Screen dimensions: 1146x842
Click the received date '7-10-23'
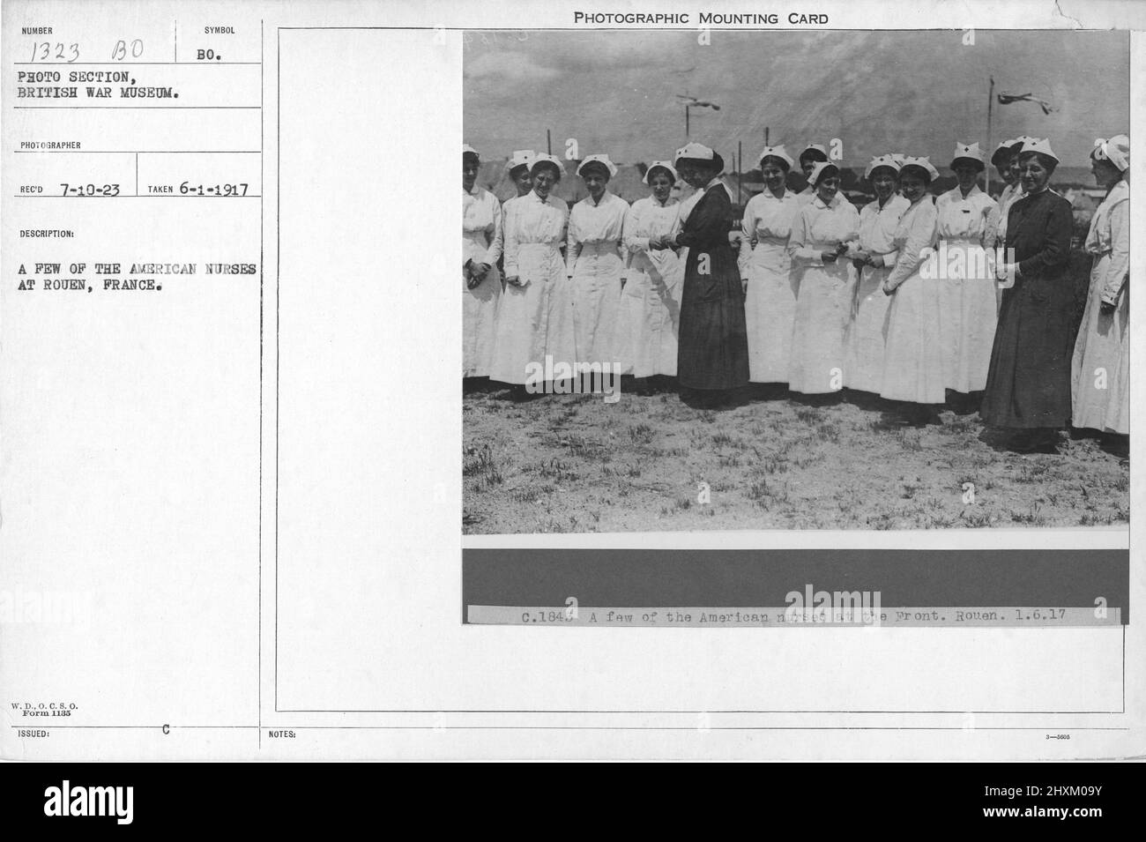point(89,189)
